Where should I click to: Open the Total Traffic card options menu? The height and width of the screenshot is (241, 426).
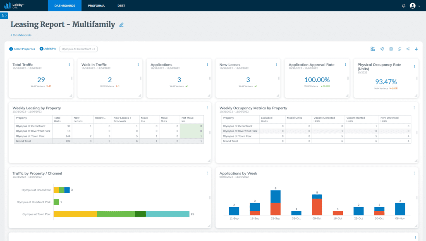tap(69, 64)
